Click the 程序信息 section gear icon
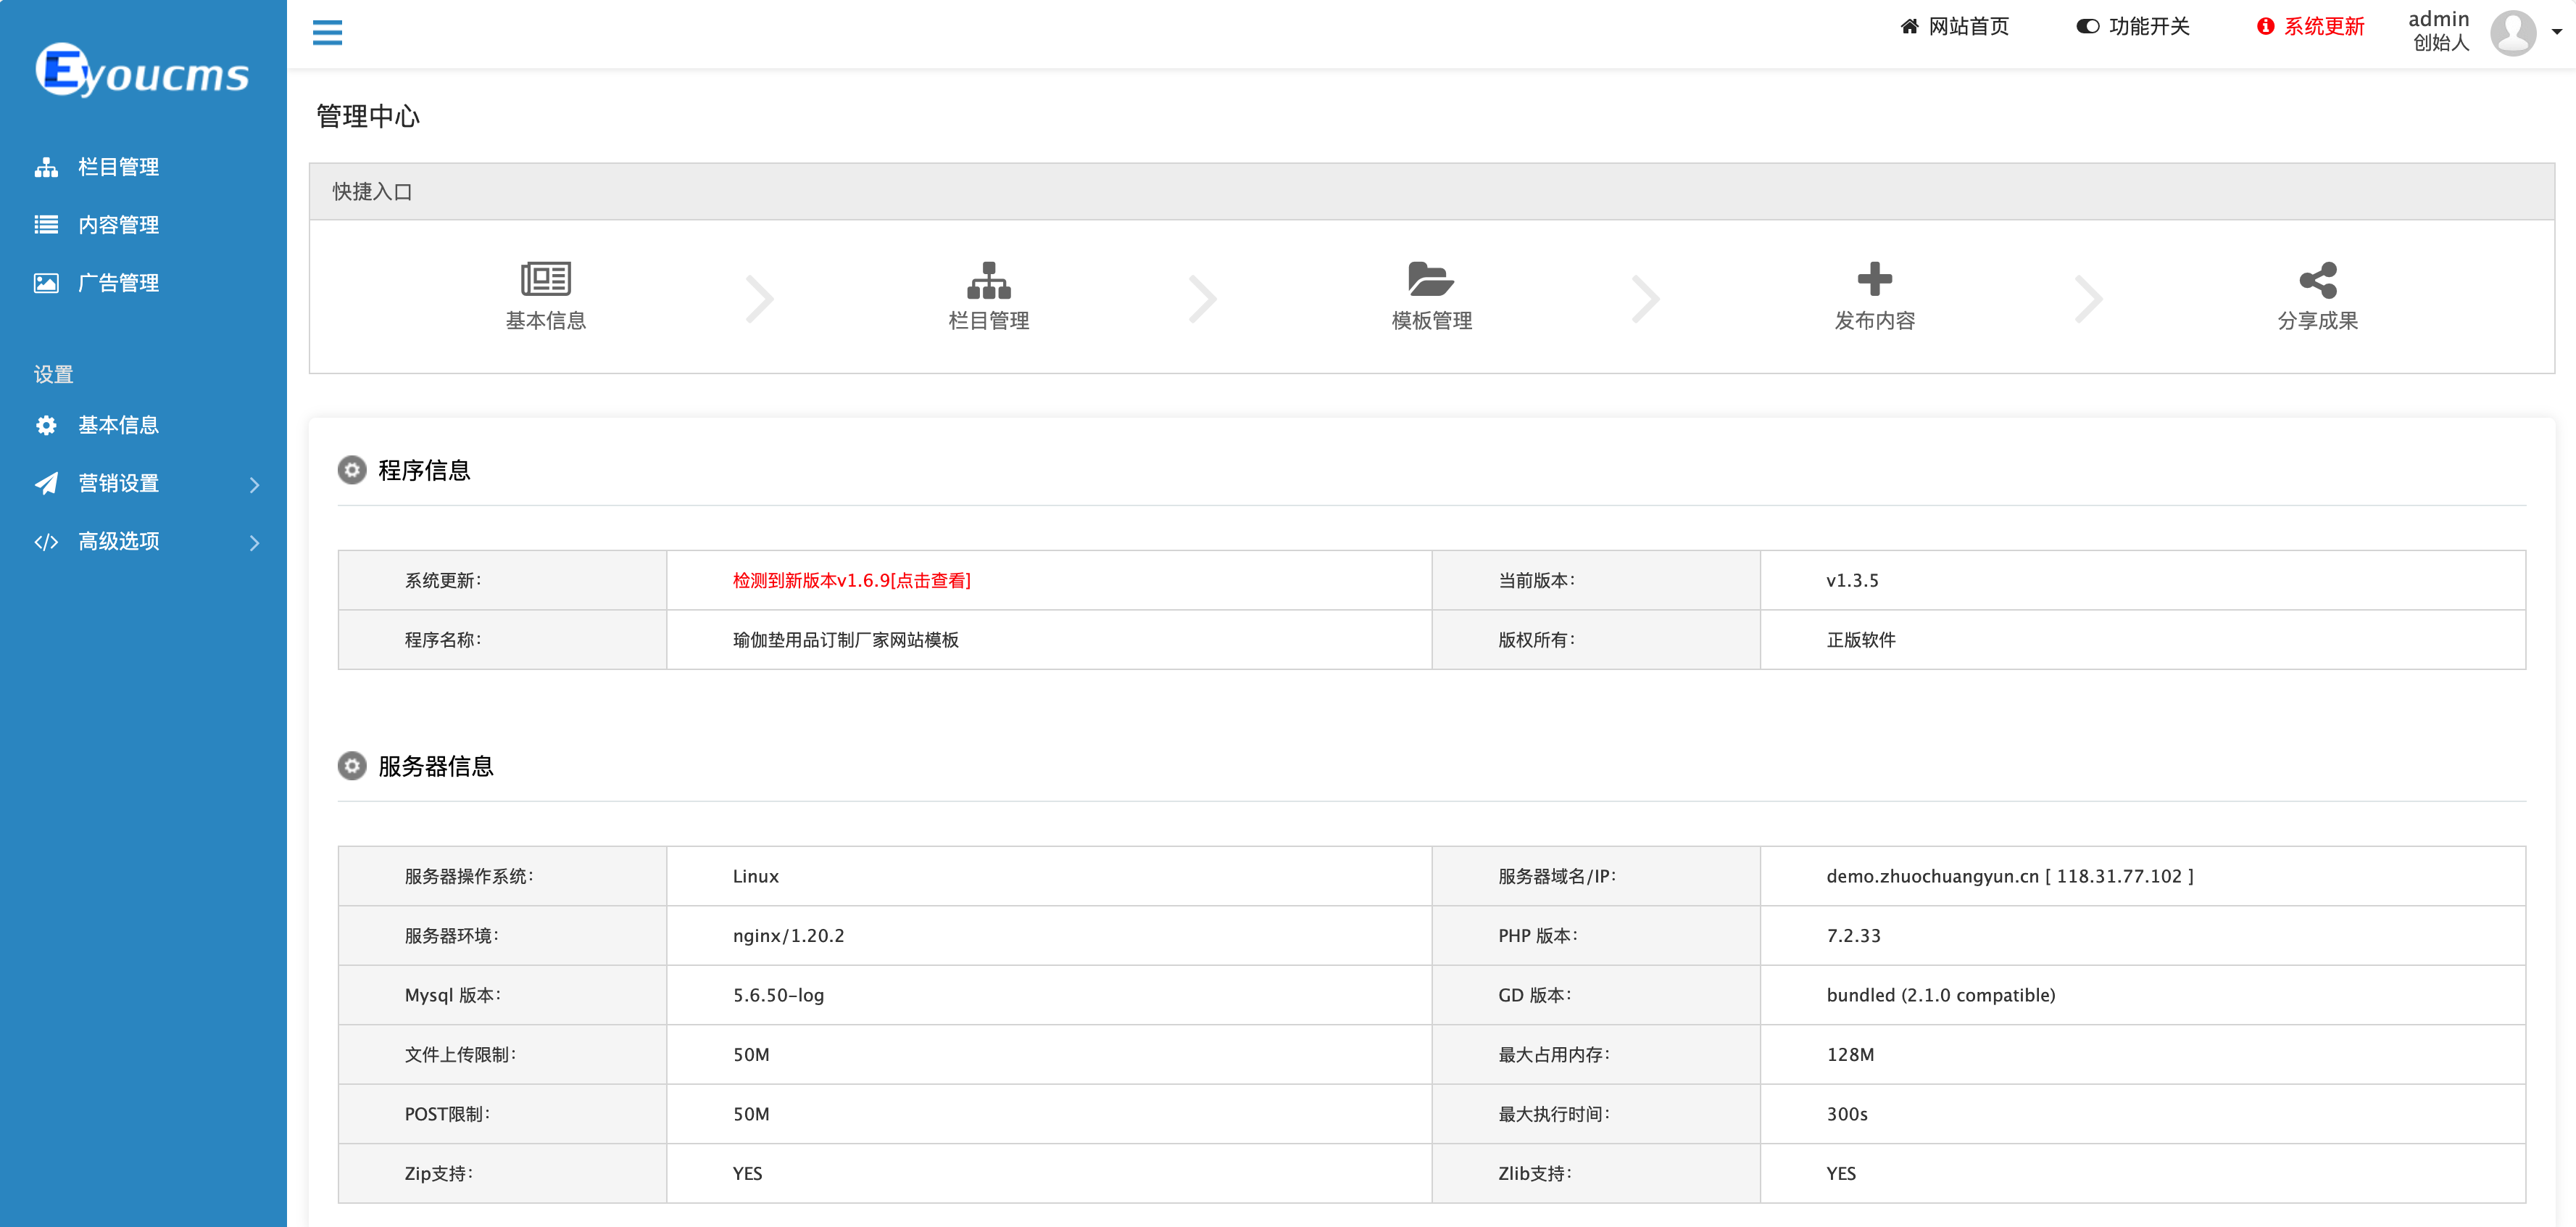 click(352, 471)
